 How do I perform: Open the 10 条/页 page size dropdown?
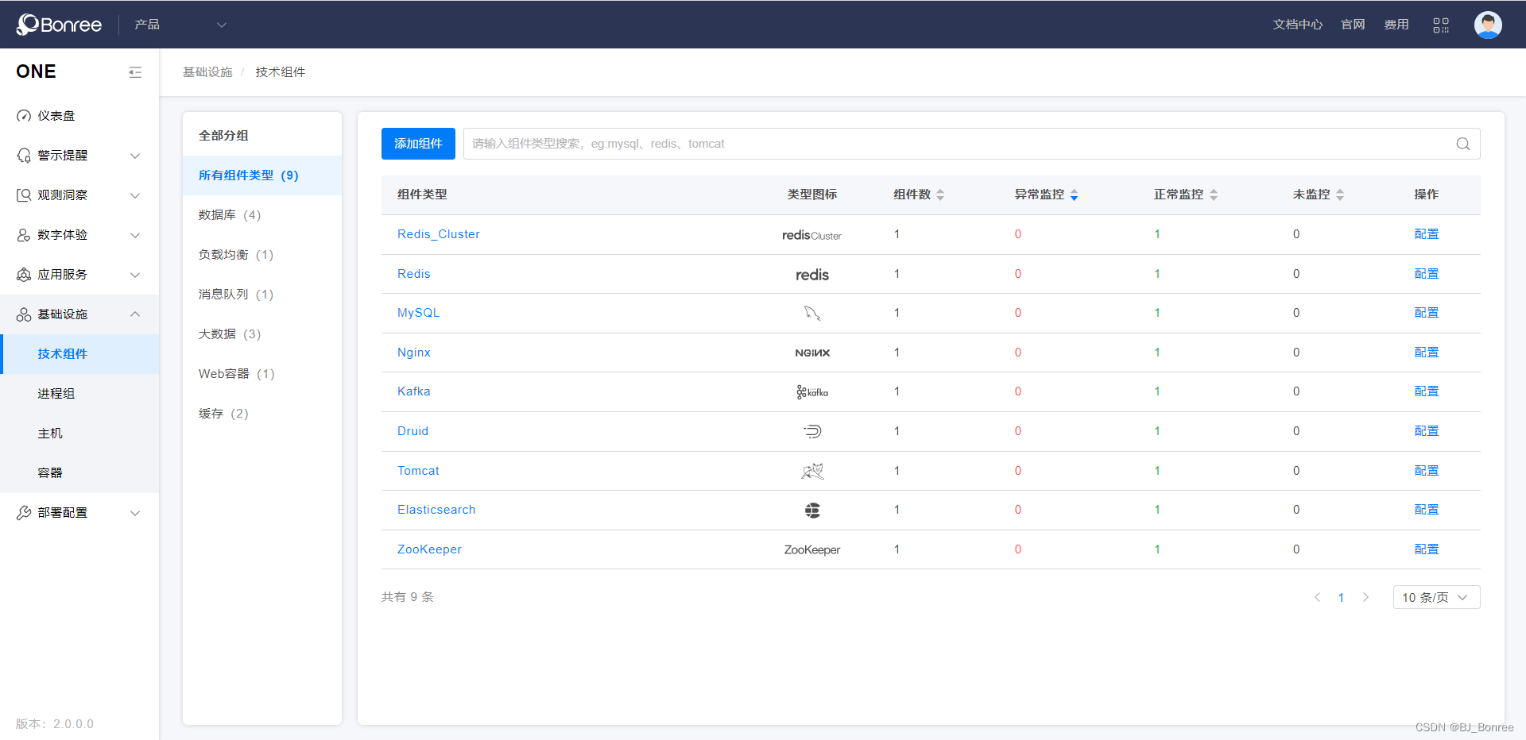(1435, 597)
